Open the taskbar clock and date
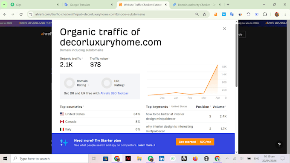This screenshot has height=163, width=290. (270, 159)
